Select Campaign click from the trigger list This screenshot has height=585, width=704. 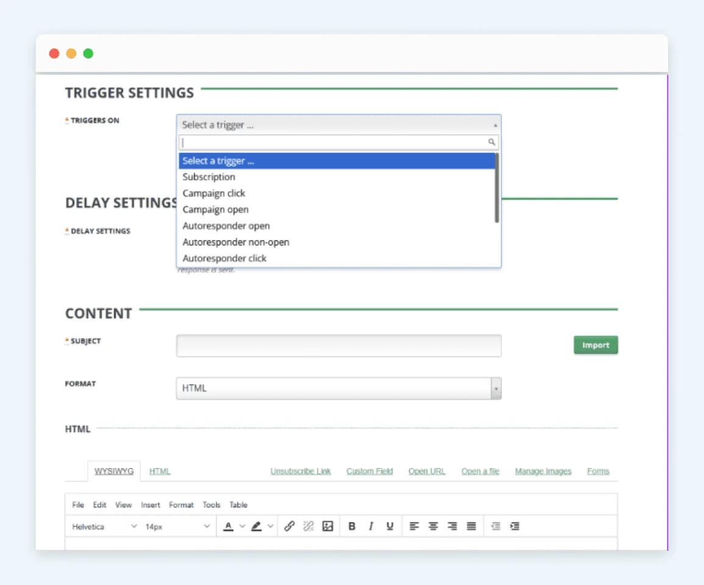tap(214, 193)
